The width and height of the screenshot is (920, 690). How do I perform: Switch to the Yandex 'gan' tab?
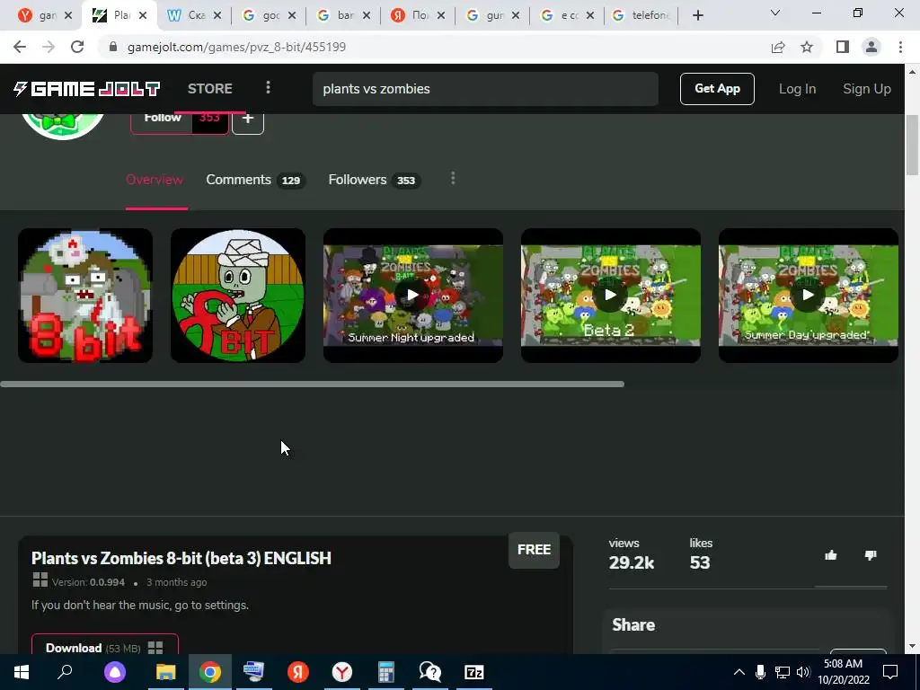coord(45,16)
